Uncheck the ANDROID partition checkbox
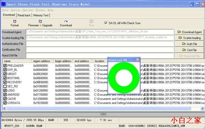Viewport: 205px width, 129px height. pos(5,95)
